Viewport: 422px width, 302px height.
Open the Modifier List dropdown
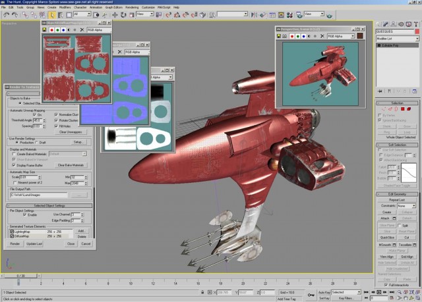click(x=398, y=39)
